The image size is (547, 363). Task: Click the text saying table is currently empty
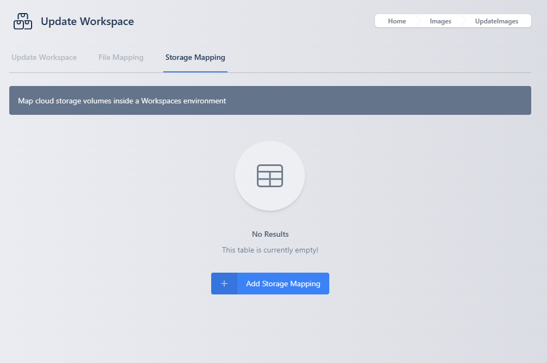270,250
